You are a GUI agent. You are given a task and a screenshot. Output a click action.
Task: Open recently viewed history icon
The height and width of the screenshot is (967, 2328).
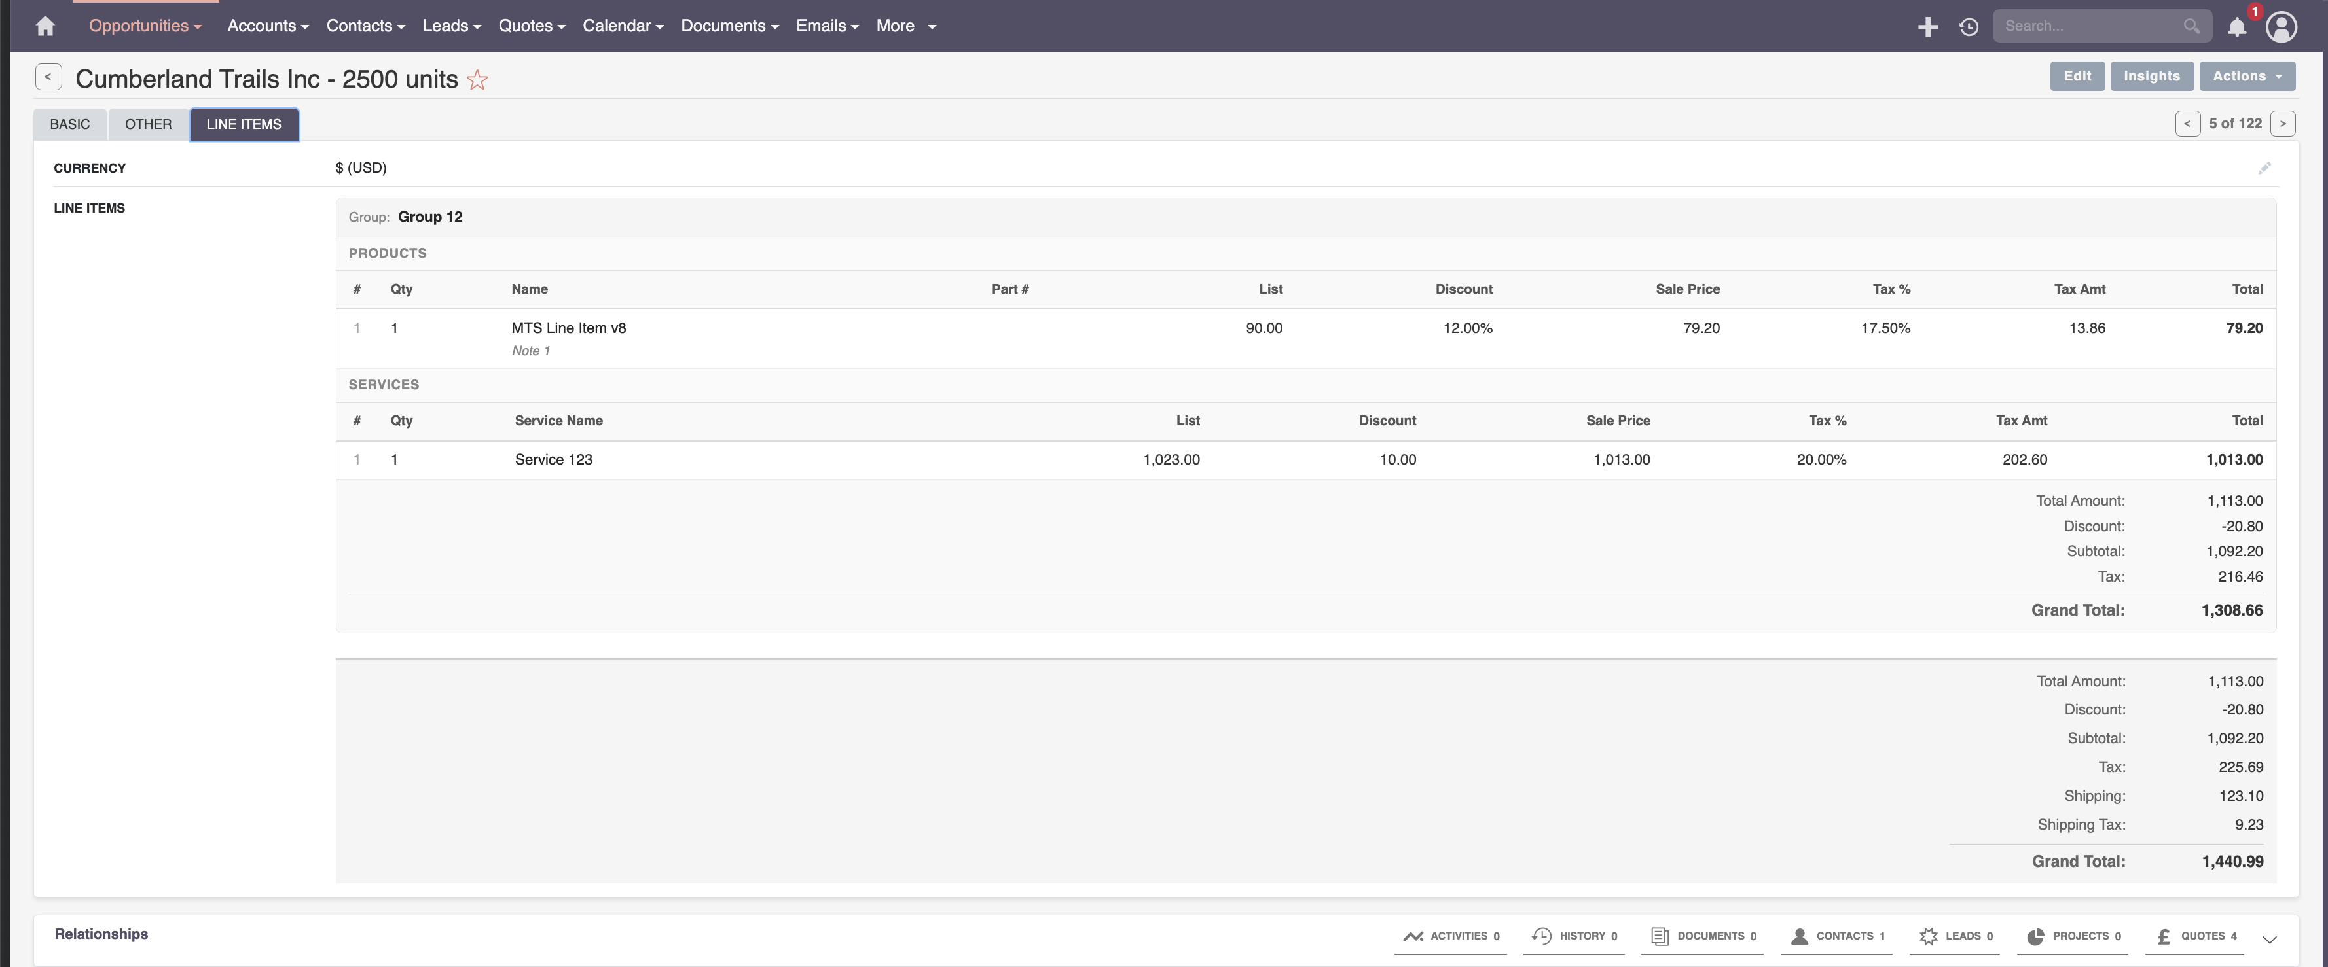point(1969,27)
